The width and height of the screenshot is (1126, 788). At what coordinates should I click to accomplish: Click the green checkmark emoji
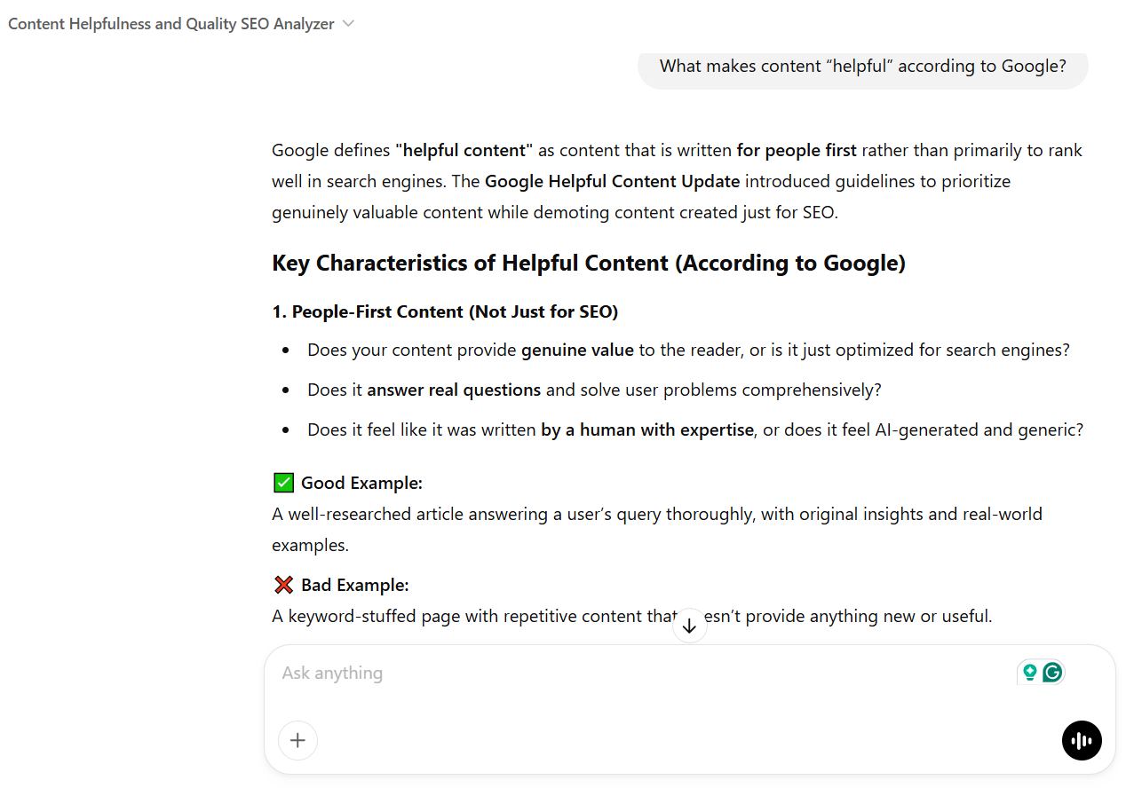[283, 483]
